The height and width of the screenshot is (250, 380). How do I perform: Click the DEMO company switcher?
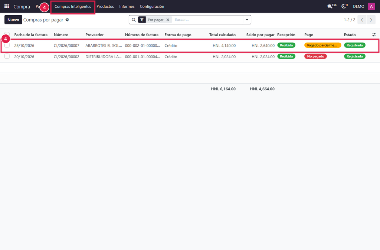(x=358, y=7)
